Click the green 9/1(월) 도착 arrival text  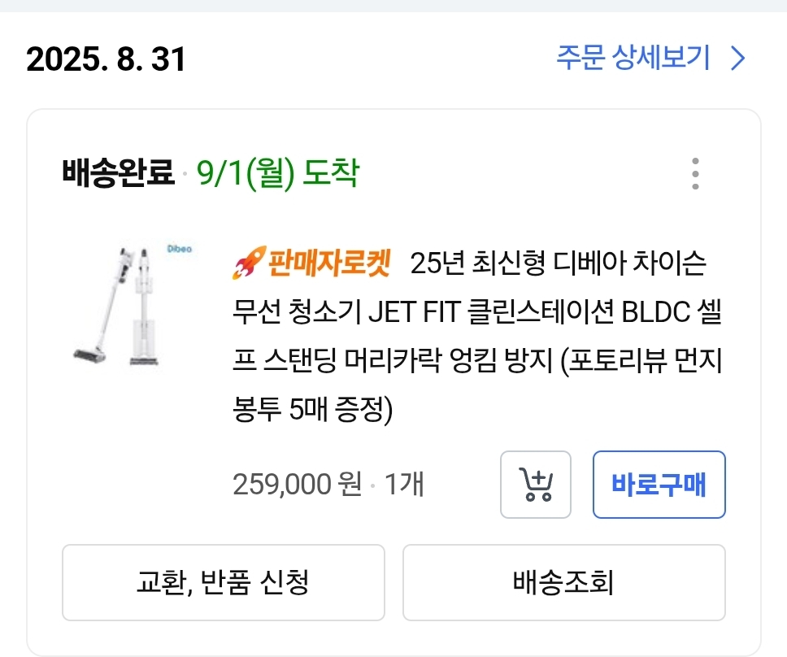tap(277, 173)
